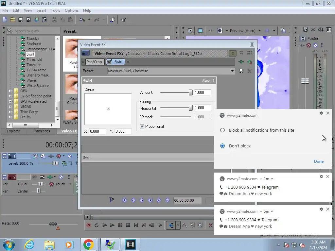Select Threshold in plug-in list
335x251 pixels.
click(x=34, y=59)
